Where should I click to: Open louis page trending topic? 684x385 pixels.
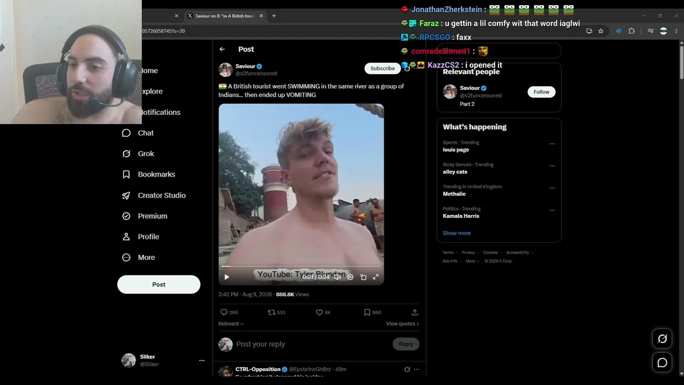[456, 150]
